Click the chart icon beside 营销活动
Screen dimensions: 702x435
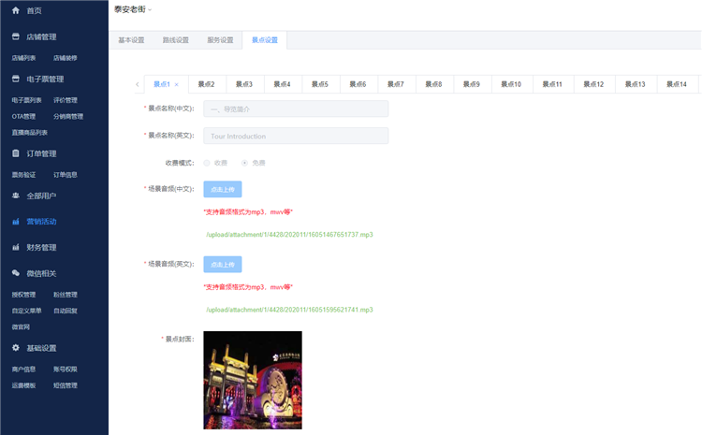click(x=16, y=222)
